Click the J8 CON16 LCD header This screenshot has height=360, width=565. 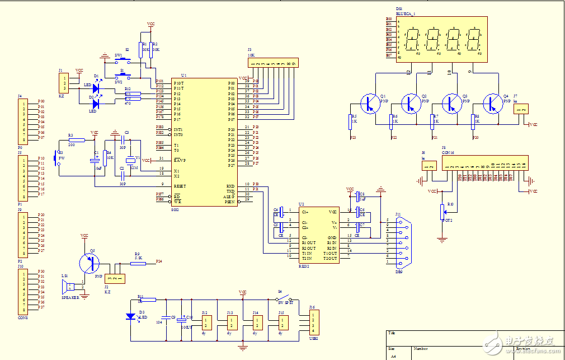(x=483, y=163)
